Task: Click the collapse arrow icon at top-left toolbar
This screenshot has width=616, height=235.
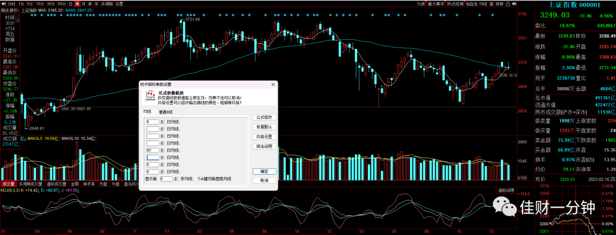Action: pos(3,3)
